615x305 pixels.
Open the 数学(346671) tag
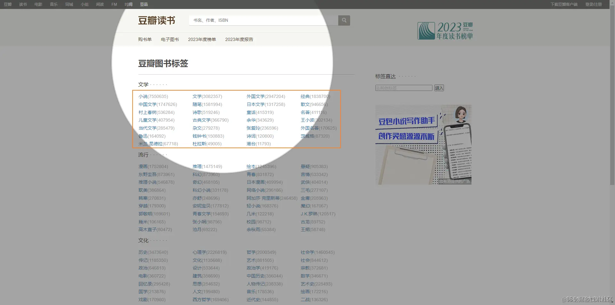[x=314, y=276]
